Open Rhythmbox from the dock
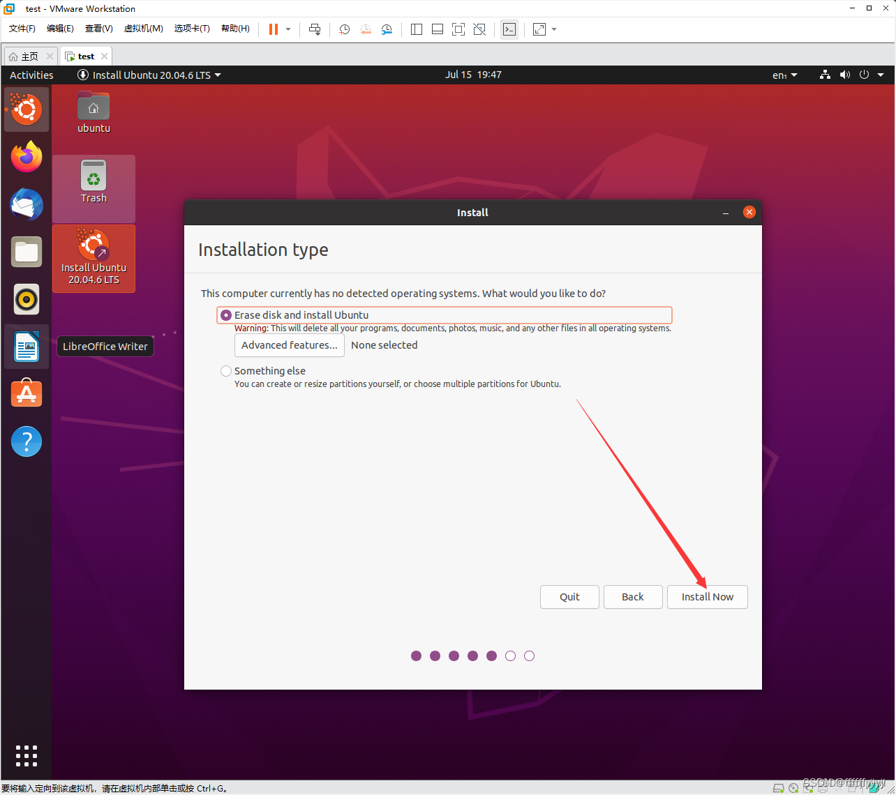Viewport: 896px width, 795px height. click(x=27, y=299)
